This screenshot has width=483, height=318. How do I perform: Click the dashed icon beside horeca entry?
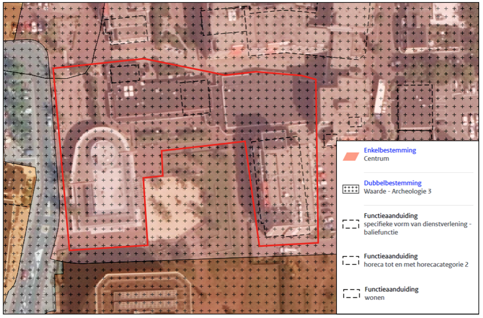(351, 261)
